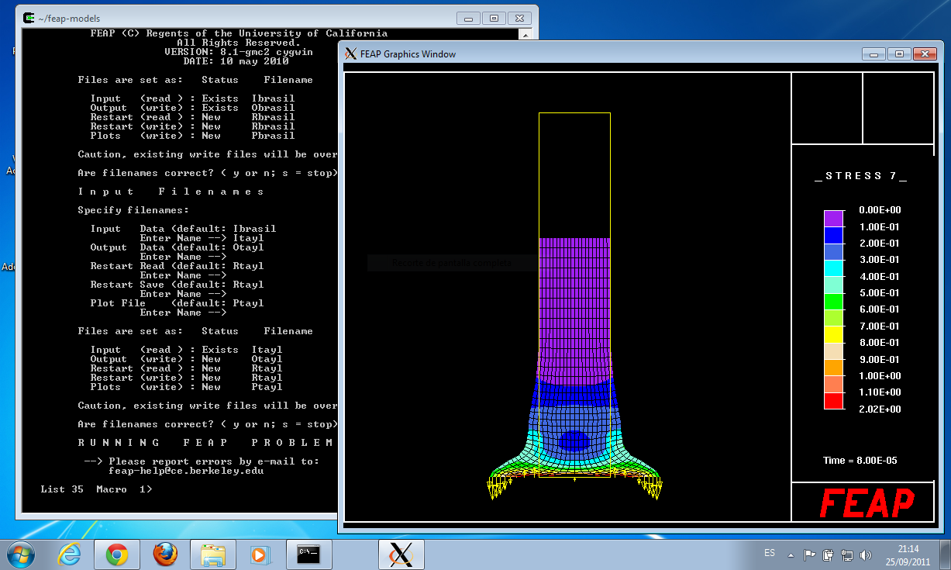This screenshot has width=951, height=570.
Task: Click the cyan swatch in the stress legend
Action: click(x=833, y=268)
